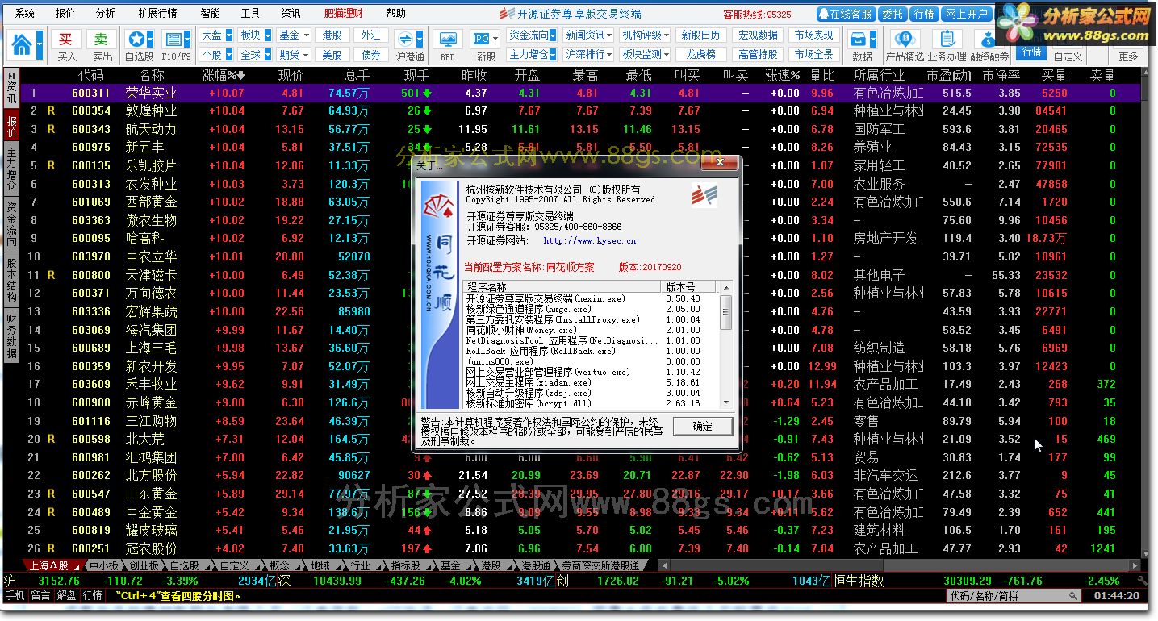Switch to the 中小板 tab
Viewport: 1158px width, 621px height.
click(103, 566)
